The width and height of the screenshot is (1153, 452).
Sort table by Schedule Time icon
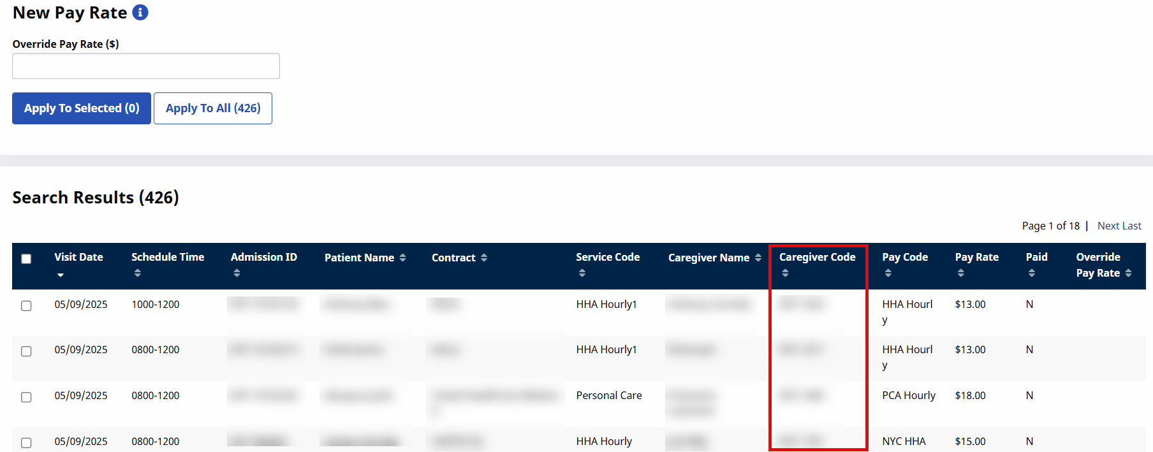pos(137,273)
